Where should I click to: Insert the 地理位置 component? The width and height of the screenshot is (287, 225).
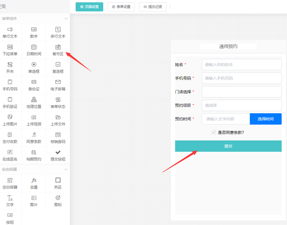[x=34, y=99]
